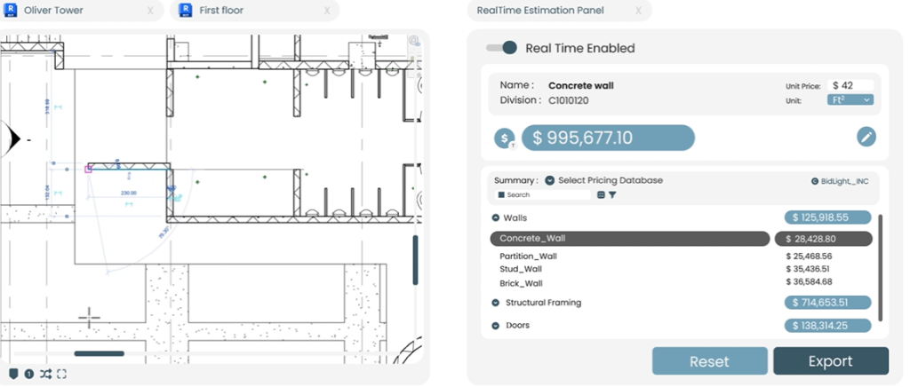Click the Unit Price field showing $ 42
The height and width of the screenshot is (387, 910).
850,85
